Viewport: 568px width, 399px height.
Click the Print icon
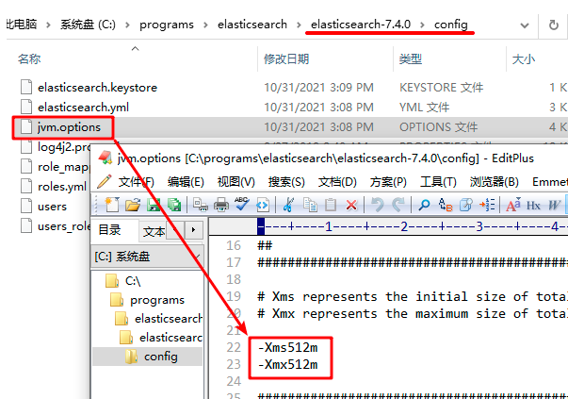(x=221, y=206)
